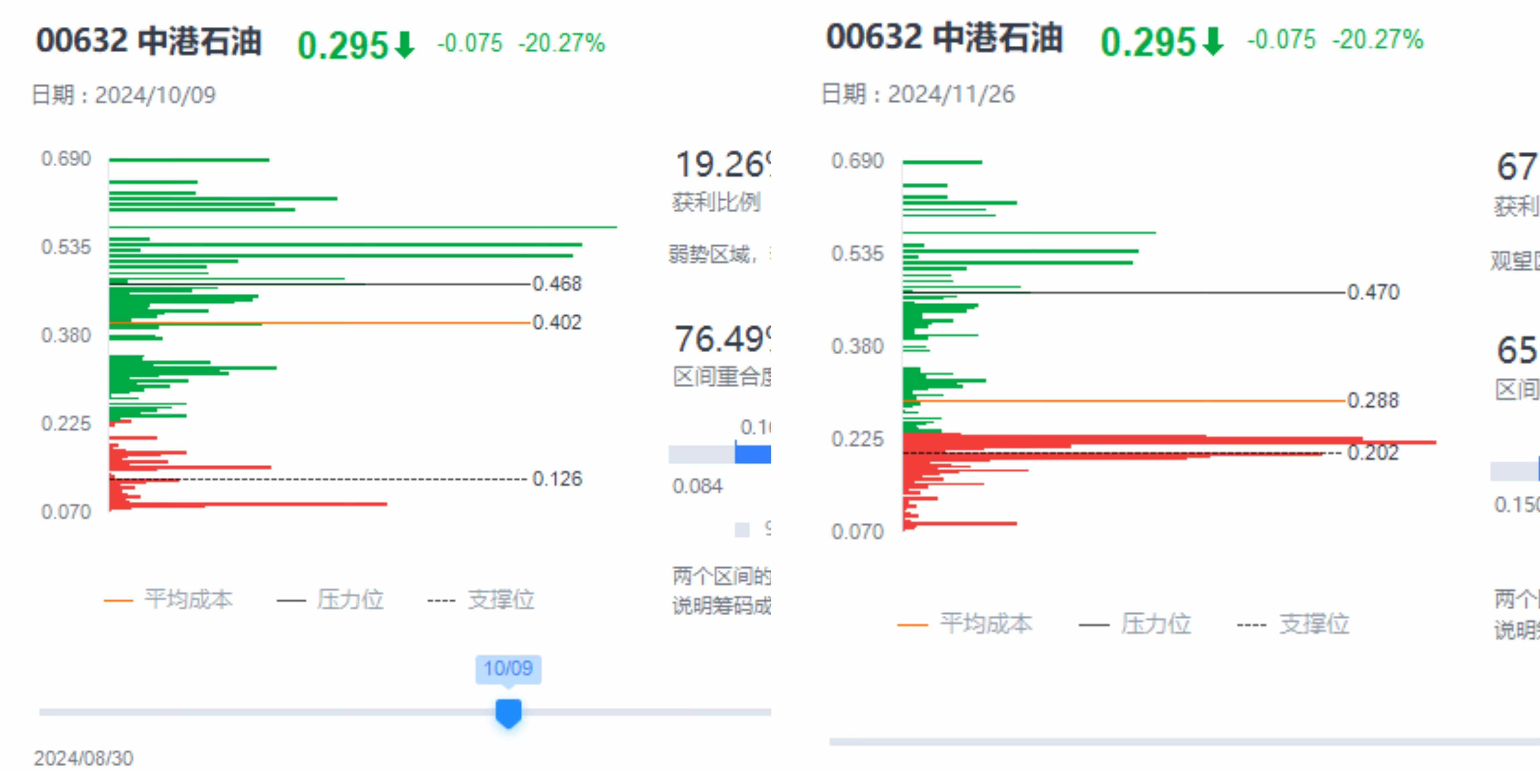
Task: Click right chart y-axis label 0.690
Action: (x=857, y=161)
